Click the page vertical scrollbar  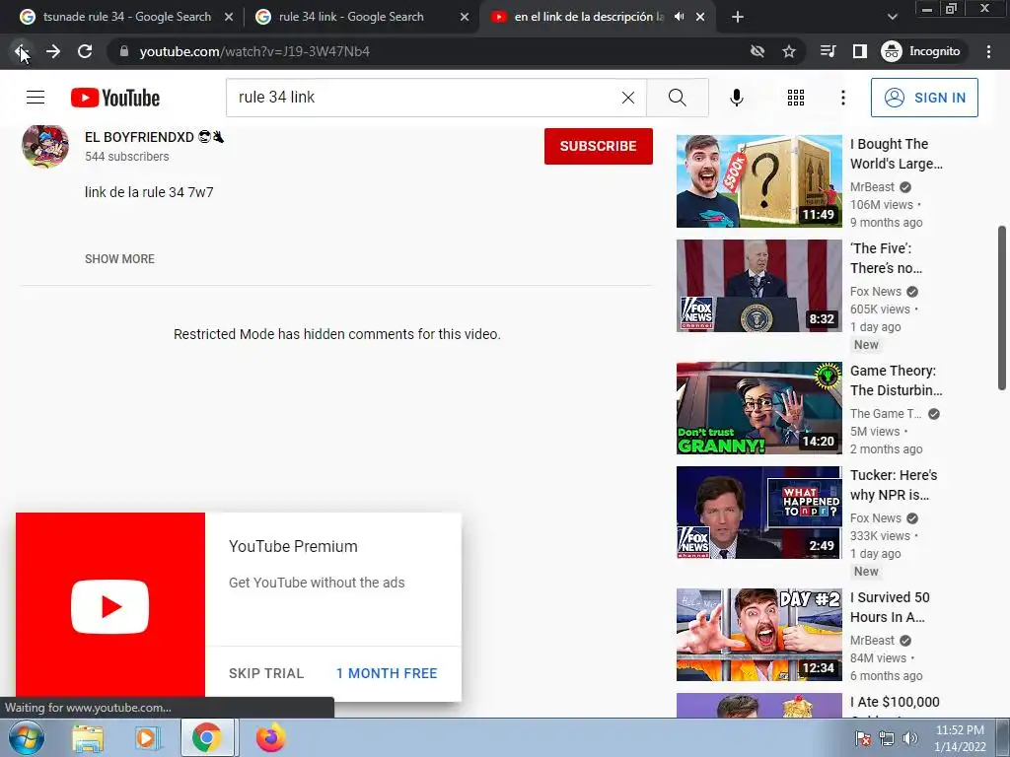1002,308
